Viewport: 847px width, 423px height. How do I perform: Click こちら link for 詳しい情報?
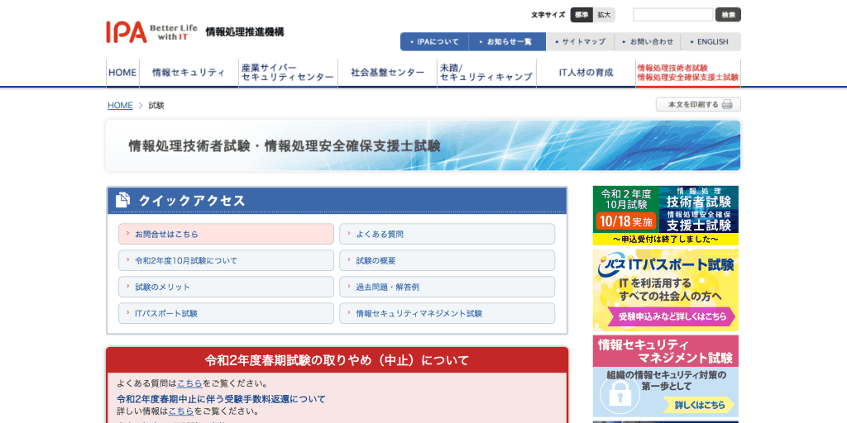[181, 411]
